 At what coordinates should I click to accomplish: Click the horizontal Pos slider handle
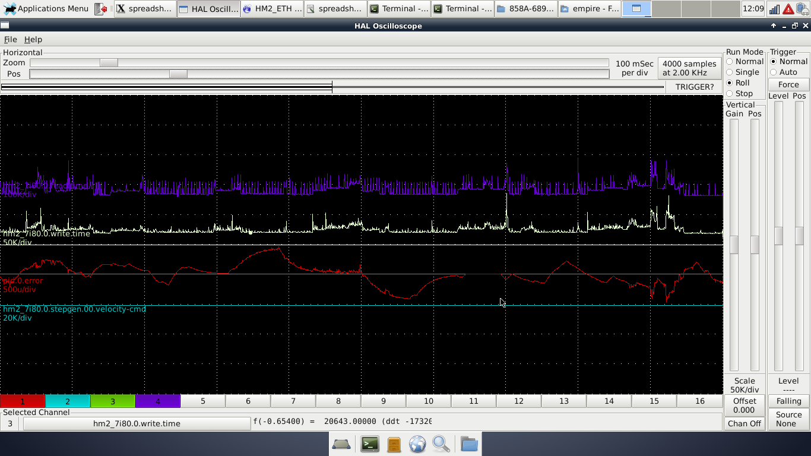(x=178, y=74)
